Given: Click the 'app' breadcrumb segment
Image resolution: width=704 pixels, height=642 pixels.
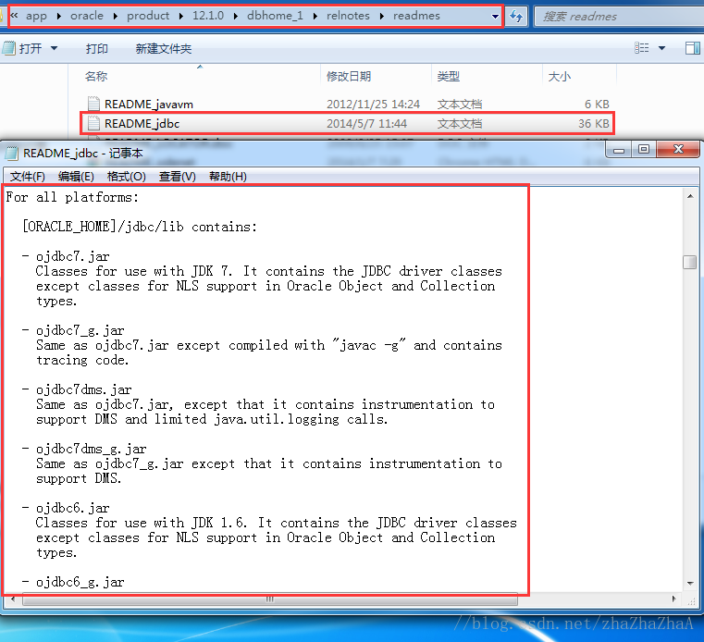Looking at the screenshot, I should [36, 16].
